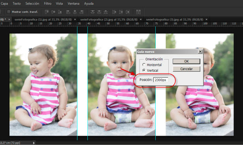
Task: Open the Selección menu
Action: pyautogui.click(x=32, y=4)
